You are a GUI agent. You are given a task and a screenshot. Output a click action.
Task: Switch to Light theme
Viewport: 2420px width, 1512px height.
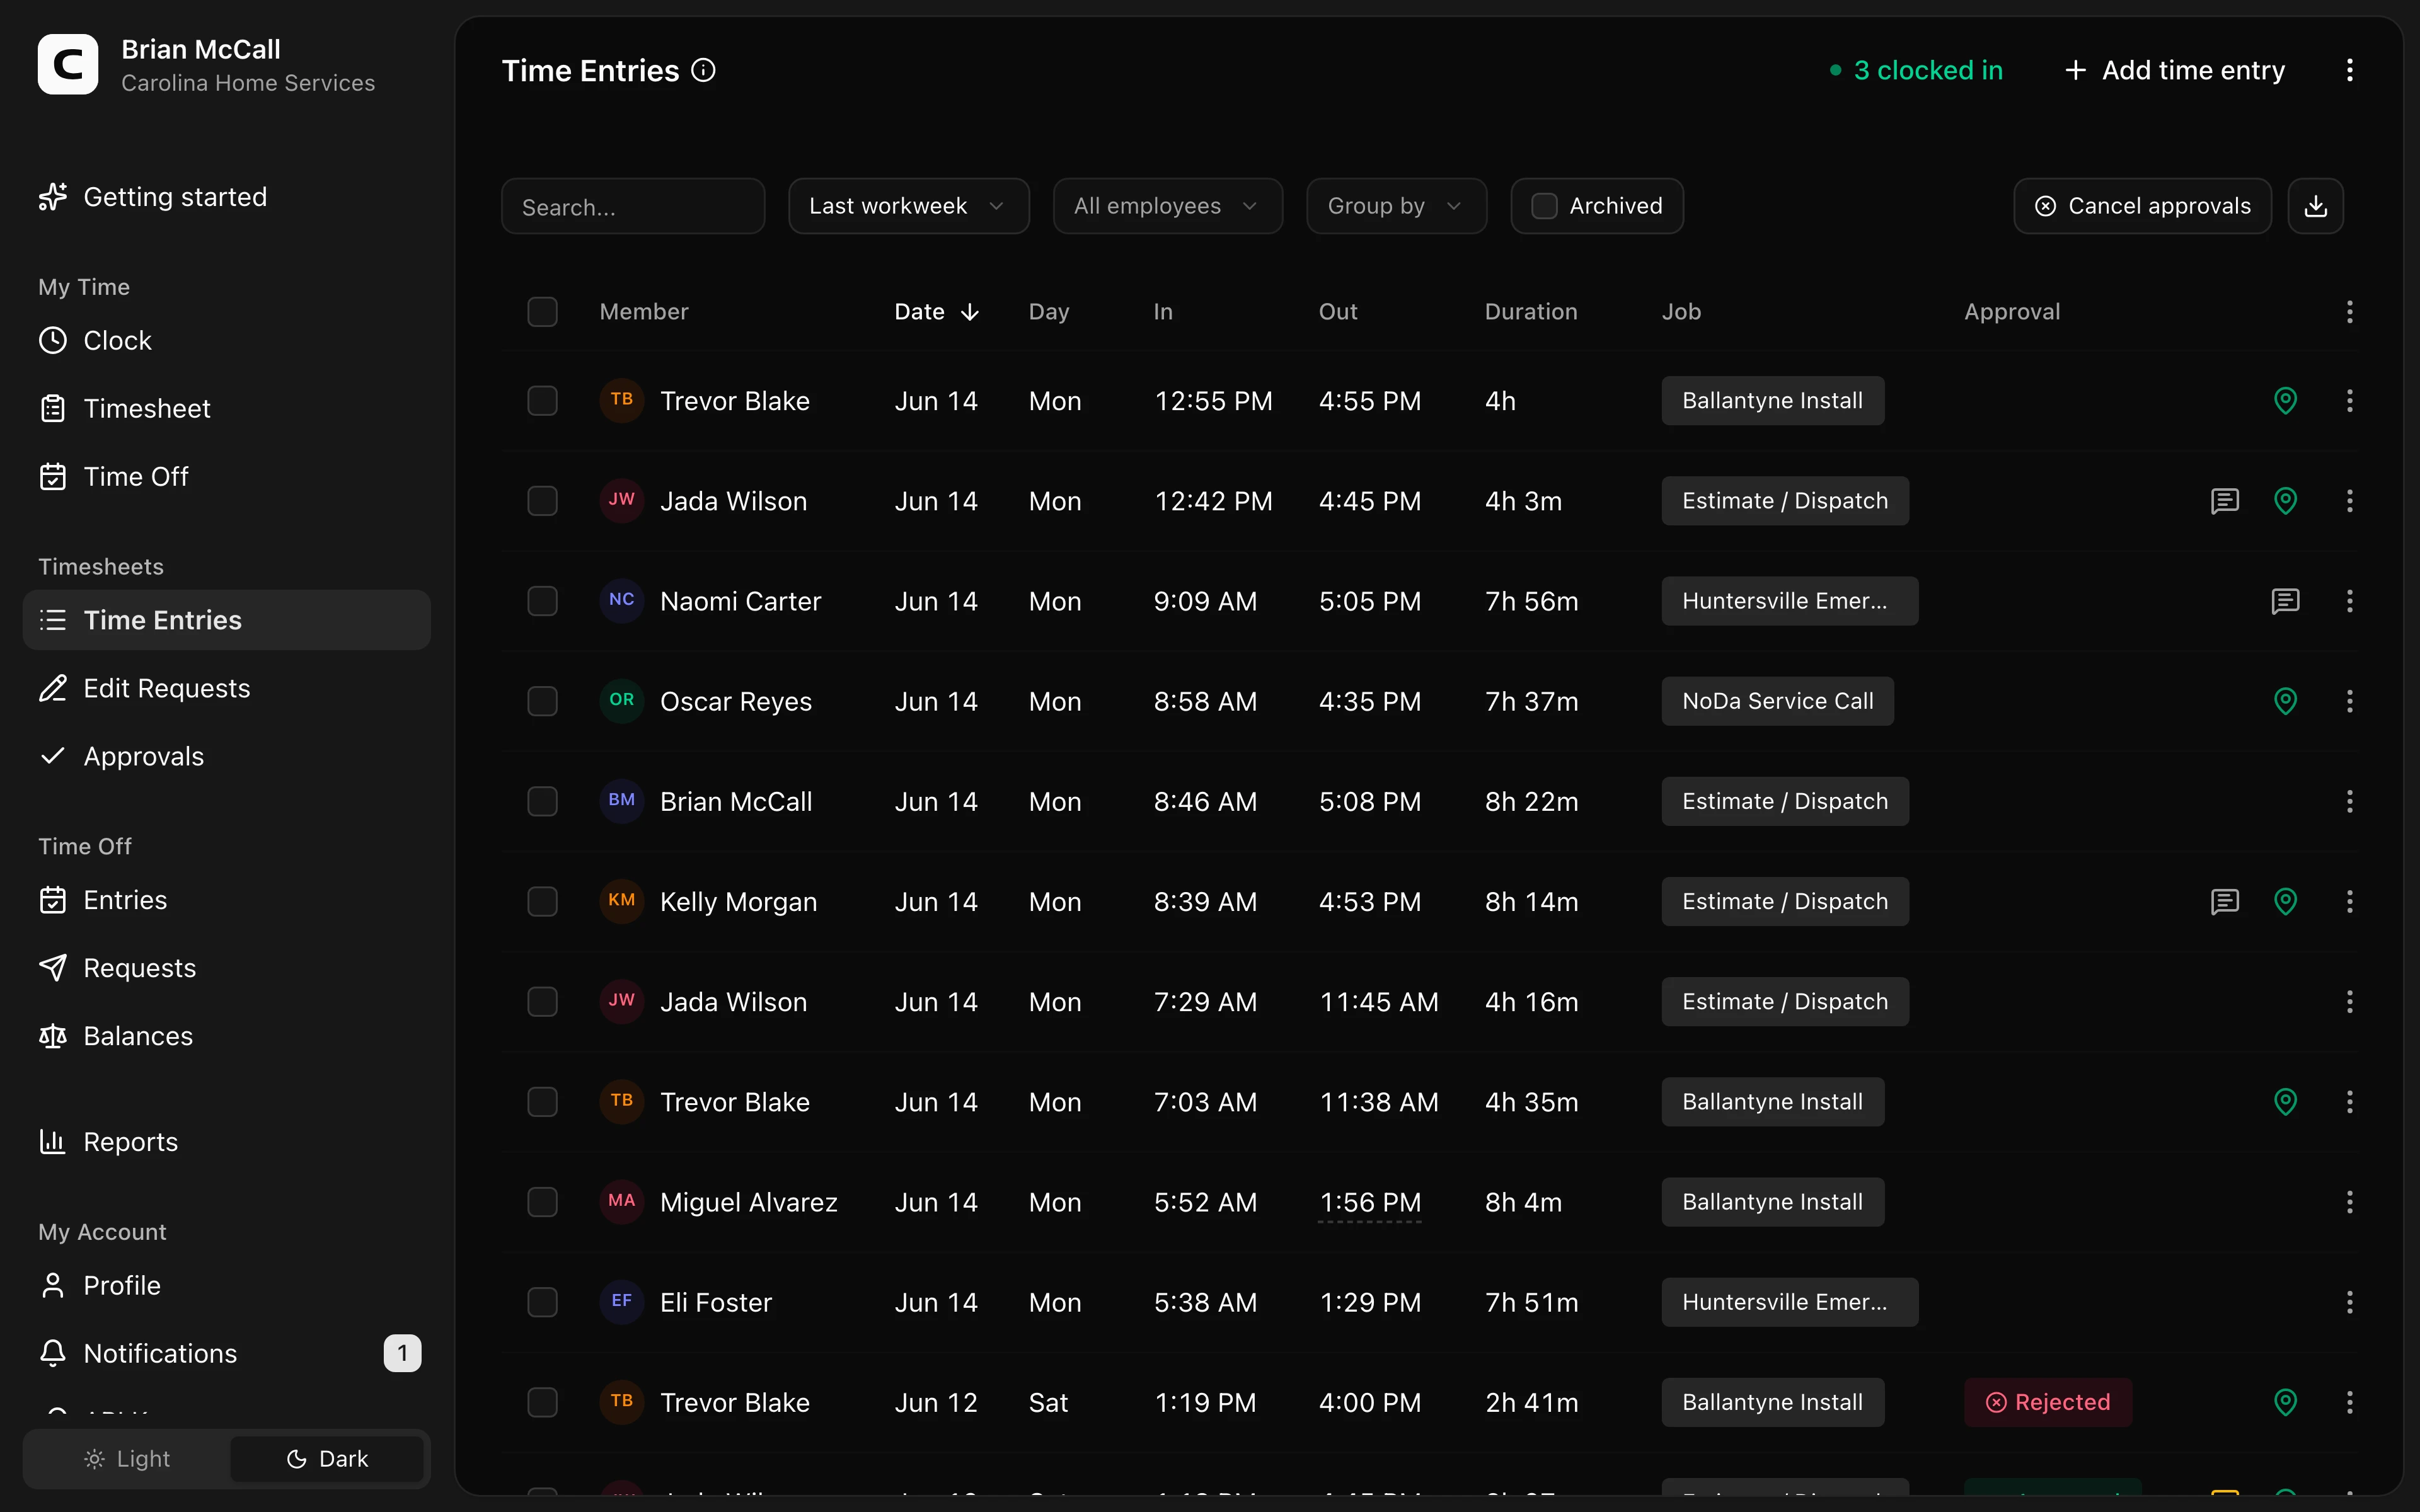tap(127, 1459)
